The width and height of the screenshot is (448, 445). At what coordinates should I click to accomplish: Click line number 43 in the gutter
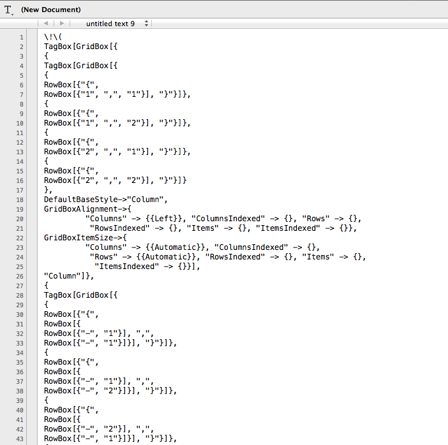20,439
